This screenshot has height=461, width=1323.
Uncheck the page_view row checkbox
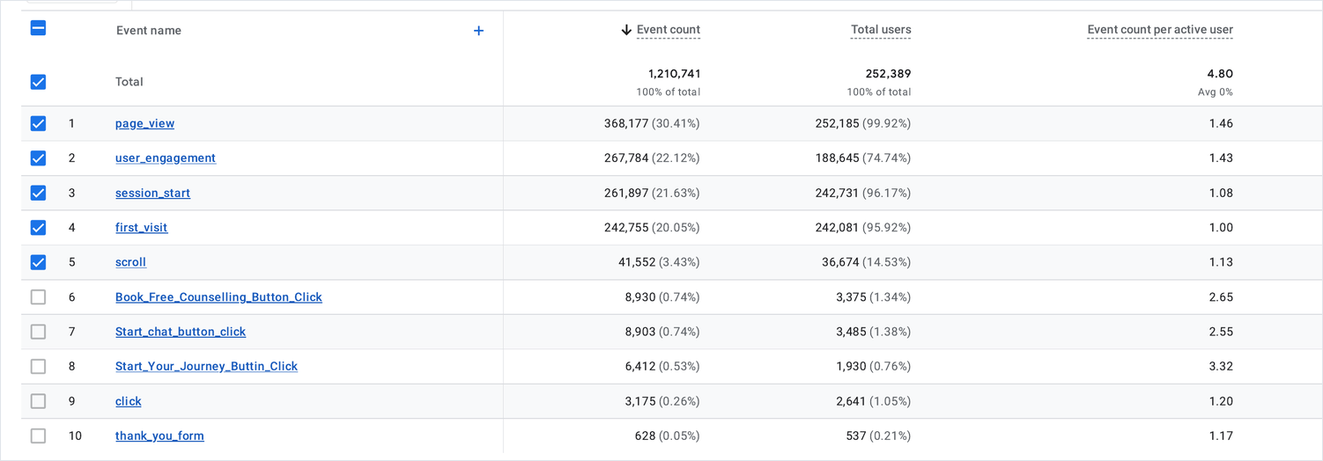tap(38, 124)
